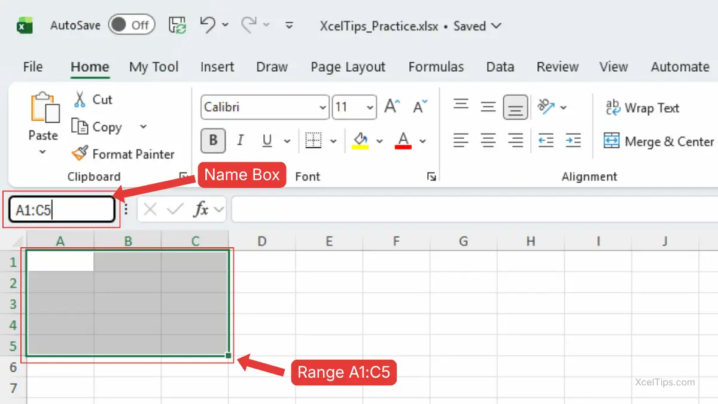The height and width of the screenshot is (404, 718).
Task: Open the Paste options dropdown arrow
Action: coord(42,152)
